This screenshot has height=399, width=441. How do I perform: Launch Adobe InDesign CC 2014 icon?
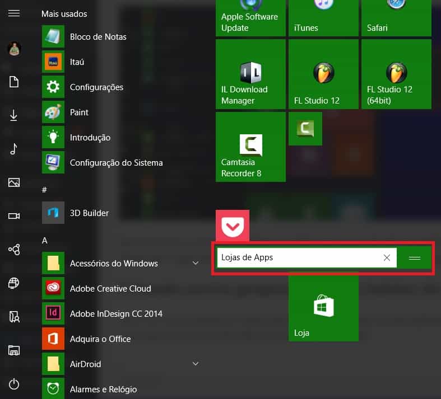[x=53, y=313]
